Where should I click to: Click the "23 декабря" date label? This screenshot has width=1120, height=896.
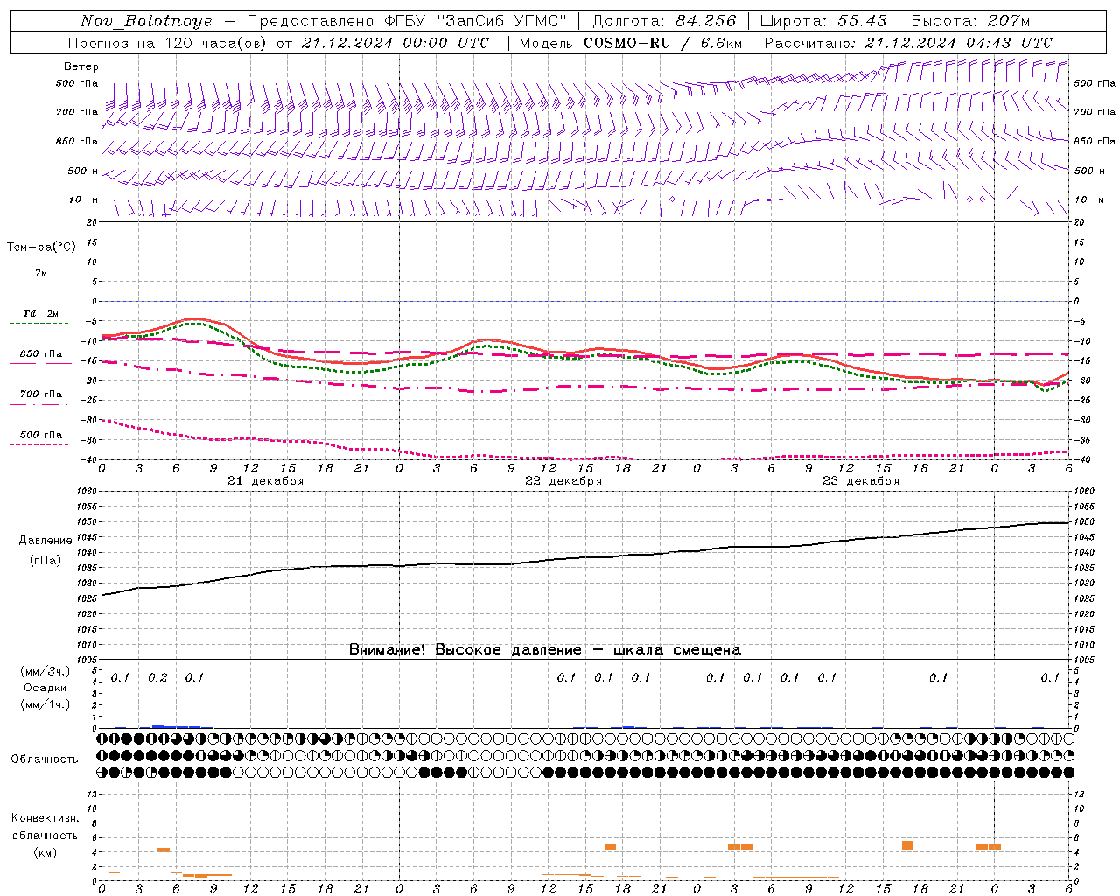click(861, 481)
